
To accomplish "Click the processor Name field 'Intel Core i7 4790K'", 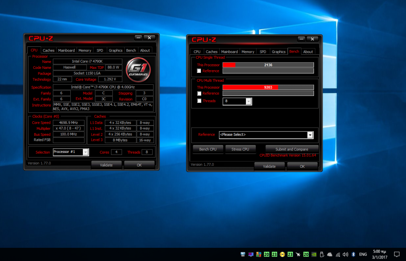I will [x=88, y=61].
